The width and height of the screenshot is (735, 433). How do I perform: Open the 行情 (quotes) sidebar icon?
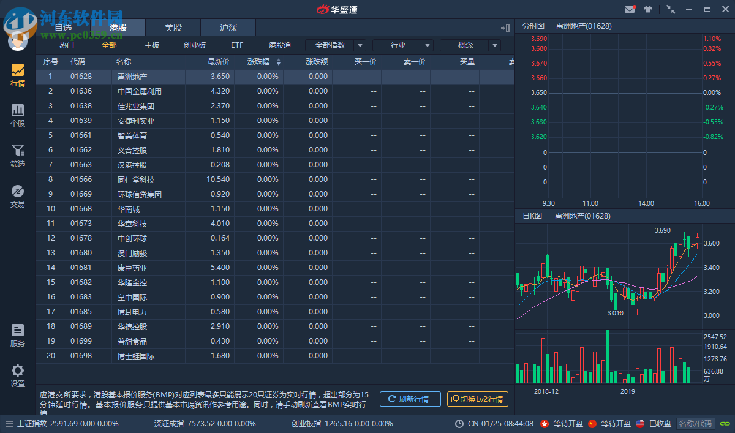[x=17, y=72]
